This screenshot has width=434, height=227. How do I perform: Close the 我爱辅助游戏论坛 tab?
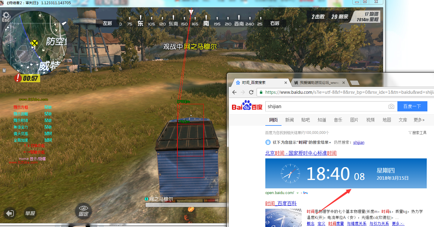tap(343, 83)
